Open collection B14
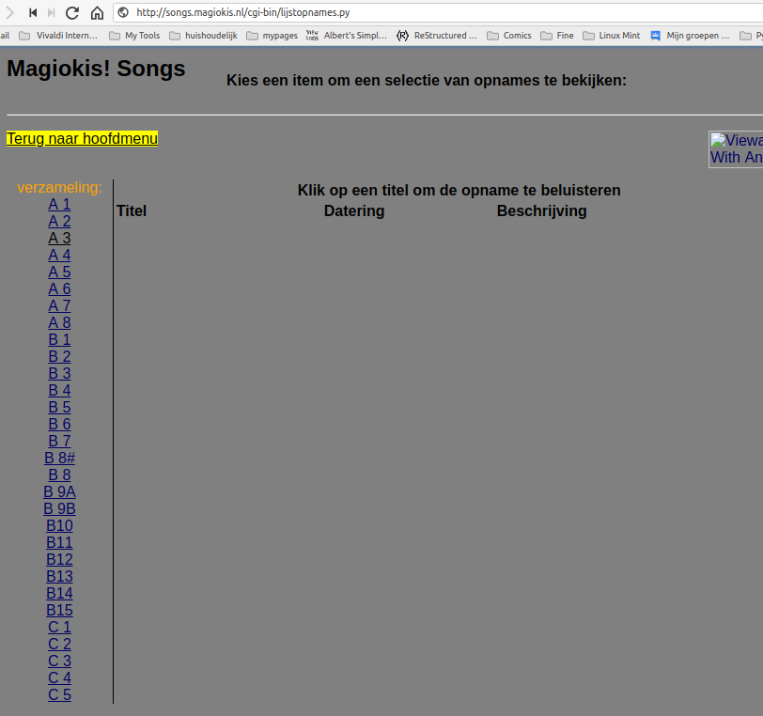Viewport: 763px width, 716px height. (x=59, y=593)
